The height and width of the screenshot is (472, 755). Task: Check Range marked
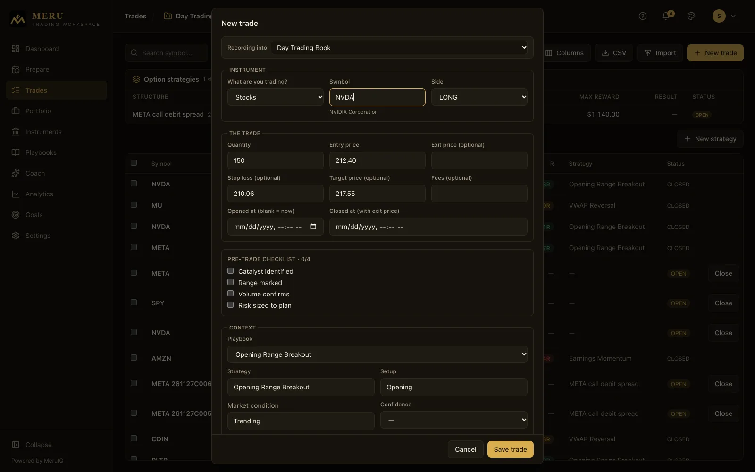click(x=230, y=282)
